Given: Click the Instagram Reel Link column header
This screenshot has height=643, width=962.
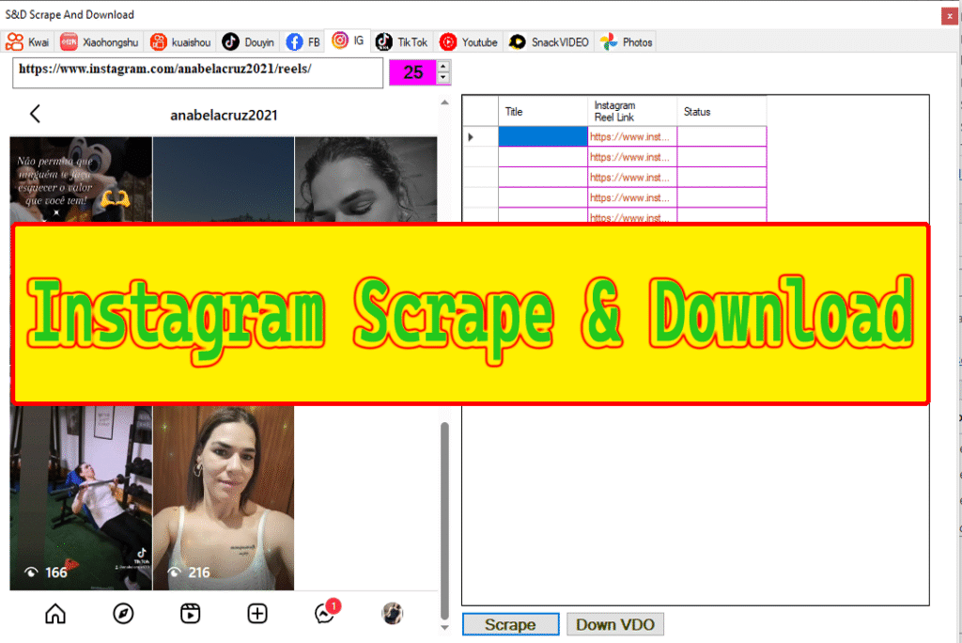Looking at the screenshot, I should [x=632, y=111].
